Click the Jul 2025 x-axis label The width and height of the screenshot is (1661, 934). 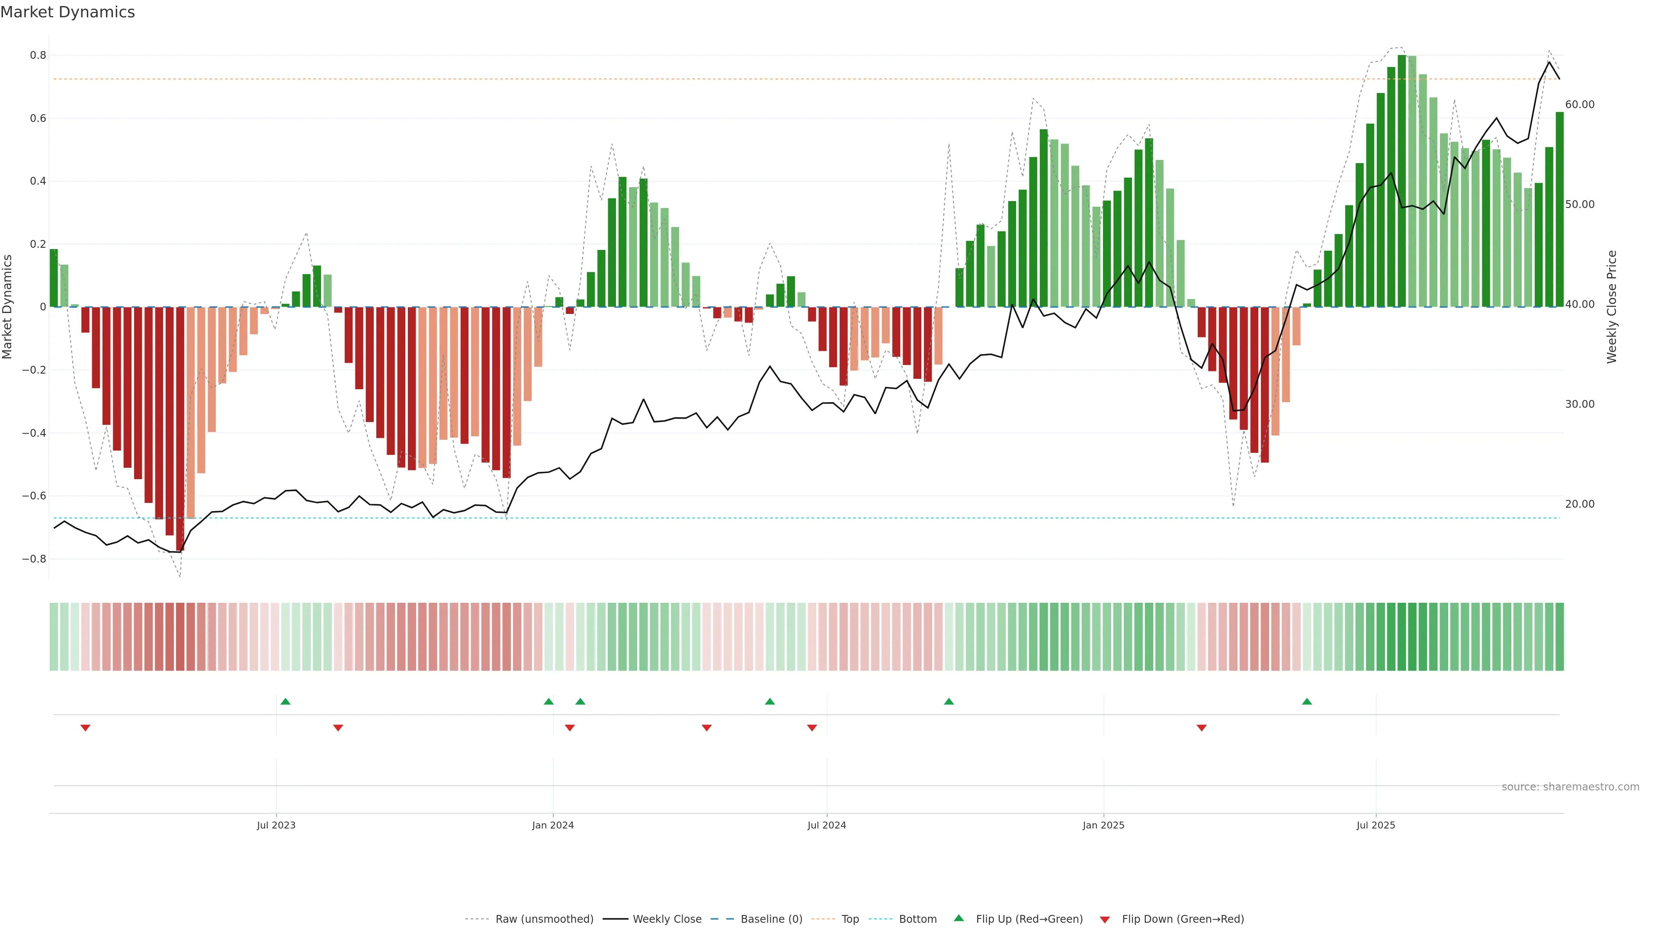pyautogui.click(x=1376, y=825)
